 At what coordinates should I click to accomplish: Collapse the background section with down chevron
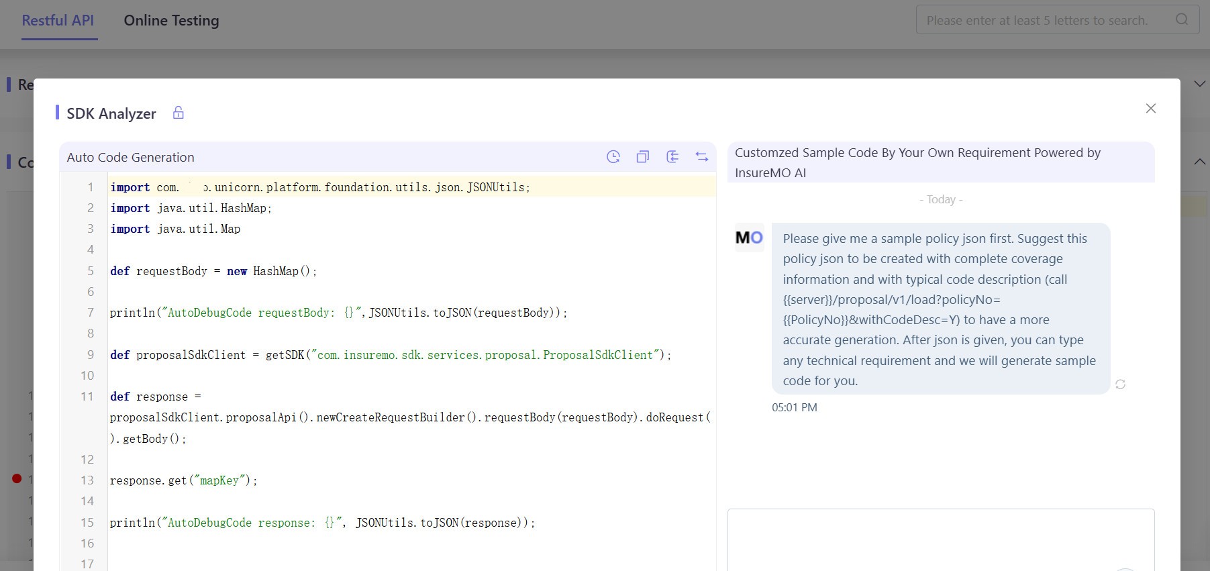tap(1199, 84)
